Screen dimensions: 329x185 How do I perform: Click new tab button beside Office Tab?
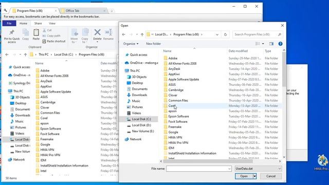(112, 11)
